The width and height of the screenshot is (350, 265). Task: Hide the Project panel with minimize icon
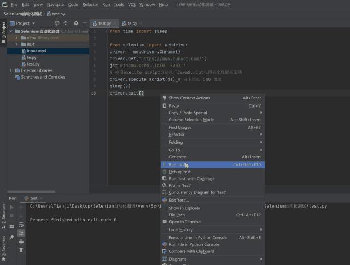pos(84,23)
